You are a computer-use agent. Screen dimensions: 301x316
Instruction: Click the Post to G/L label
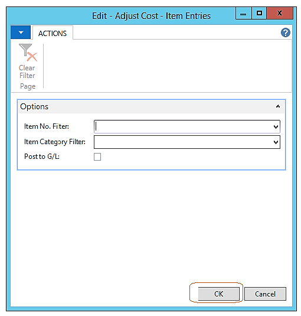(42, 157)
